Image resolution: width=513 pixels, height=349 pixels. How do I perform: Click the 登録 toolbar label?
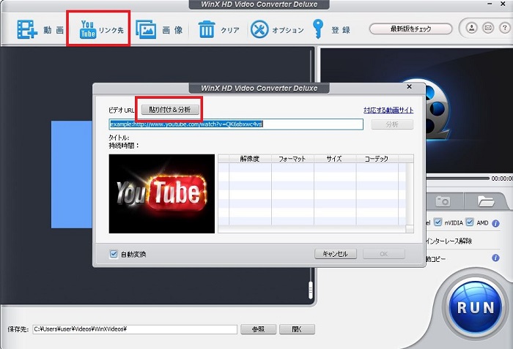click(x=341, y=30)
